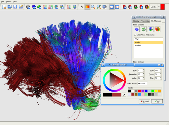
Task: Collapse the Control Panel with its arrow
Action: click(x=134, y=17)
